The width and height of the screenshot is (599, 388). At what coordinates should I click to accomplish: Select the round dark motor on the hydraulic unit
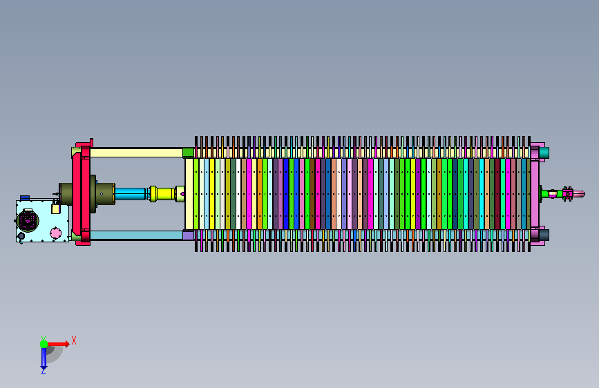coord(28,221)
